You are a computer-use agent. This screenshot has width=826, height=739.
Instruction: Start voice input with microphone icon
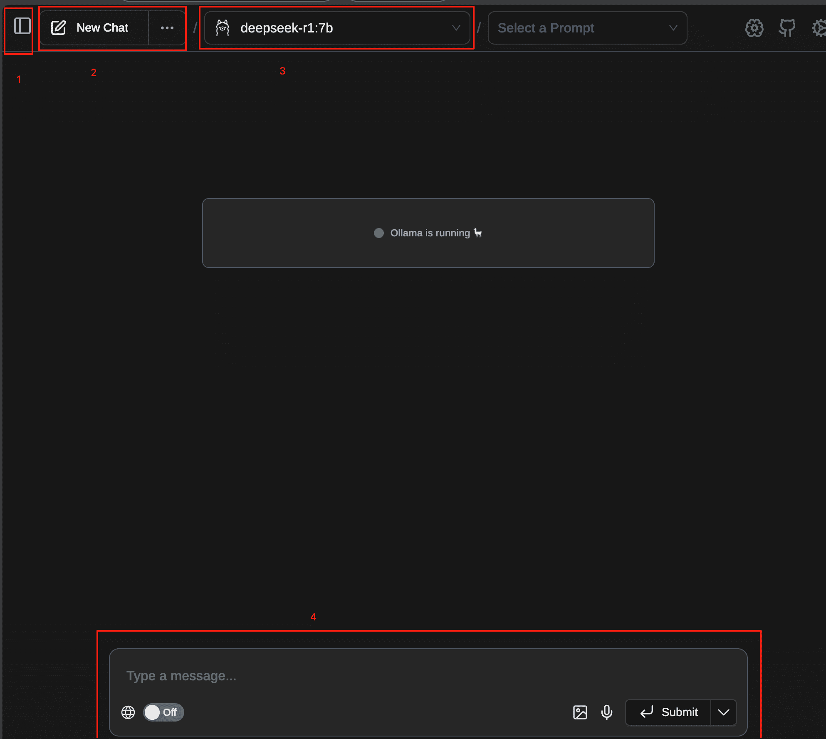pos(607,712)
